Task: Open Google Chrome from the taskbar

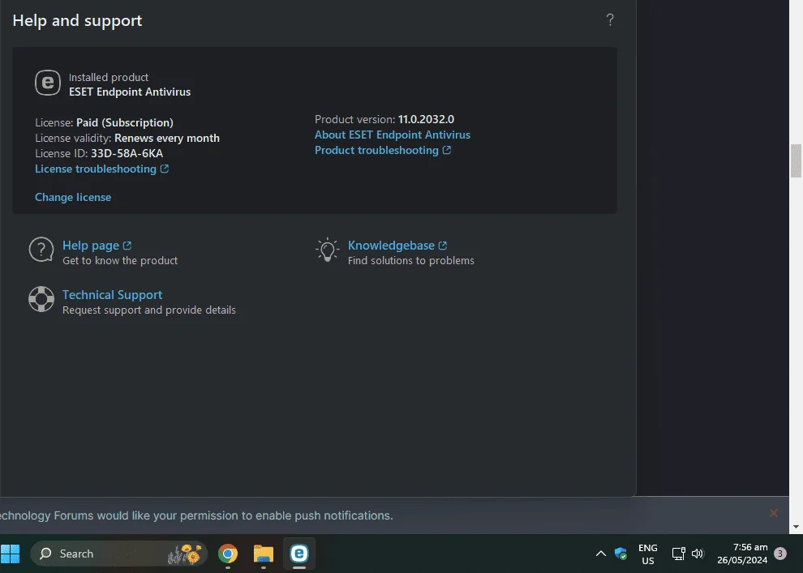Action: tap(228, 554)
